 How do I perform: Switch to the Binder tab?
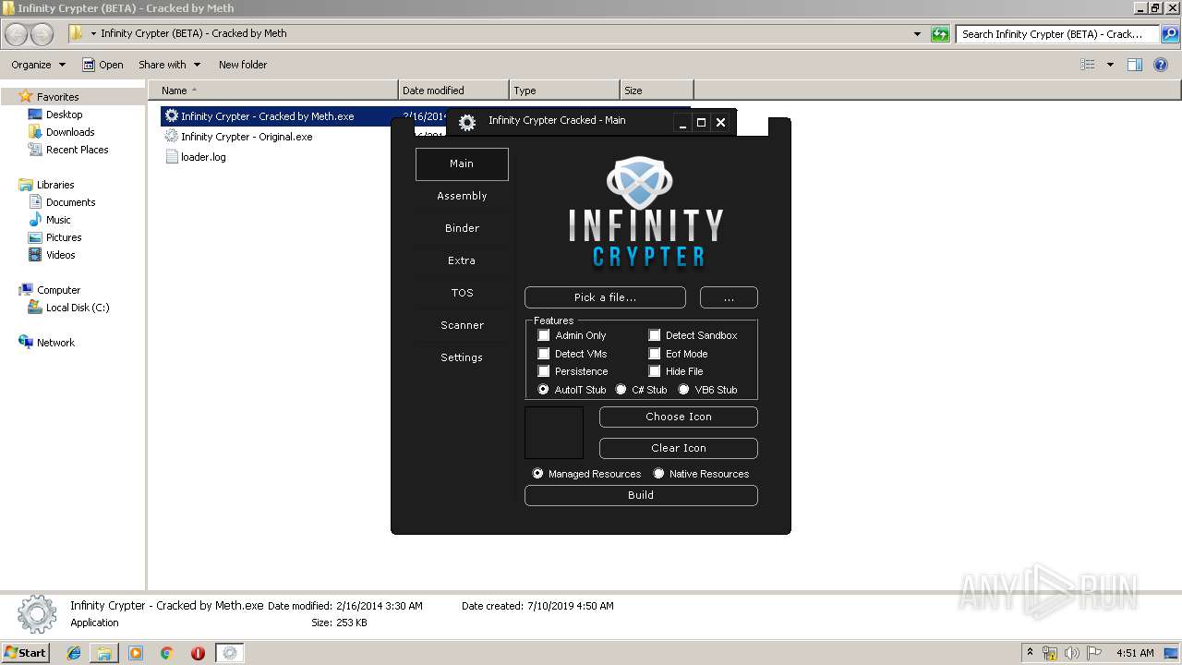(462, 228)
